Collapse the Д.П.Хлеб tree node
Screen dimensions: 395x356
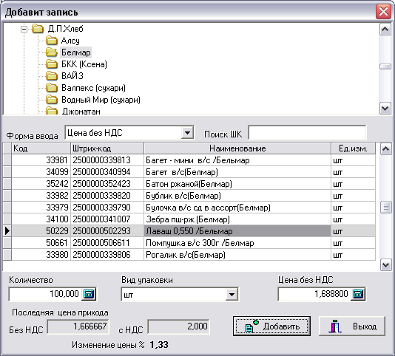24,30
